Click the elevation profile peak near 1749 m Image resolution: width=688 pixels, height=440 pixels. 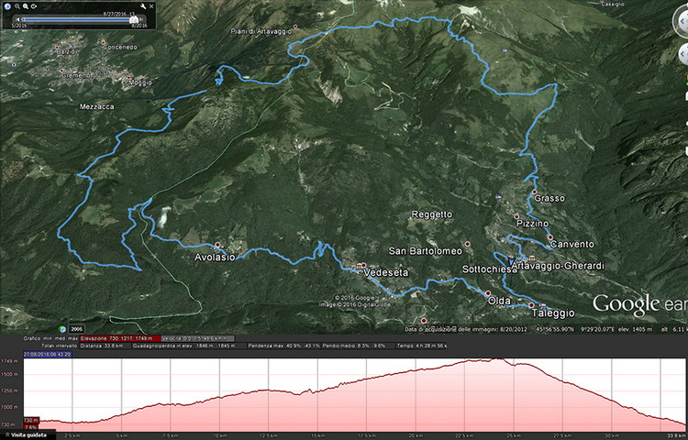click(497, 359)
